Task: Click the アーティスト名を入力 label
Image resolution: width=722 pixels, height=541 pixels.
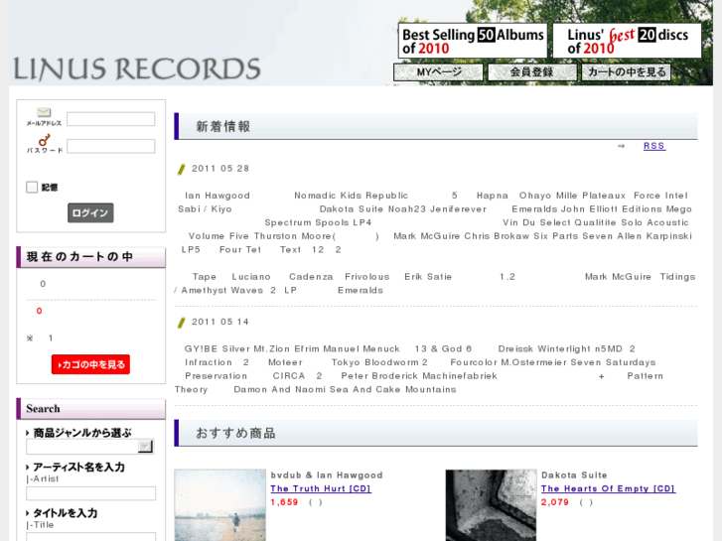Action: click(78, 467)
